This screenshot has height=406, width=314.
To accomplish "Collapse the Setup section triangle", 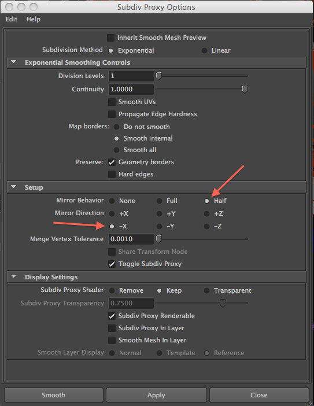I will point(14,187).
